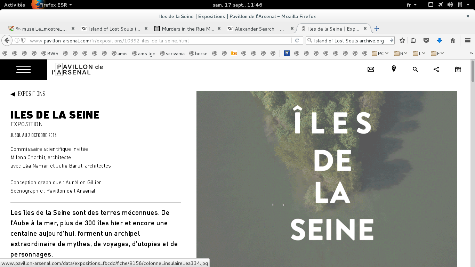The height and width of the screenshot is (267, 475).
Task: Switch to the Murders in the Rue tab
Action: click(x=188, y=29)
